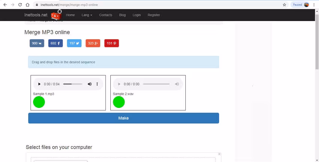
Task: Seek within Sample 1.mp3 progress bar
Action: click(73, 84)
